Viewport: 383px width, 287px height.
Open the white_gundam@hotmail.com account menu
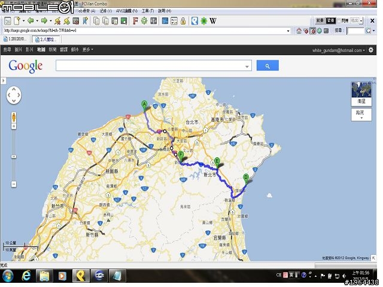338,50
